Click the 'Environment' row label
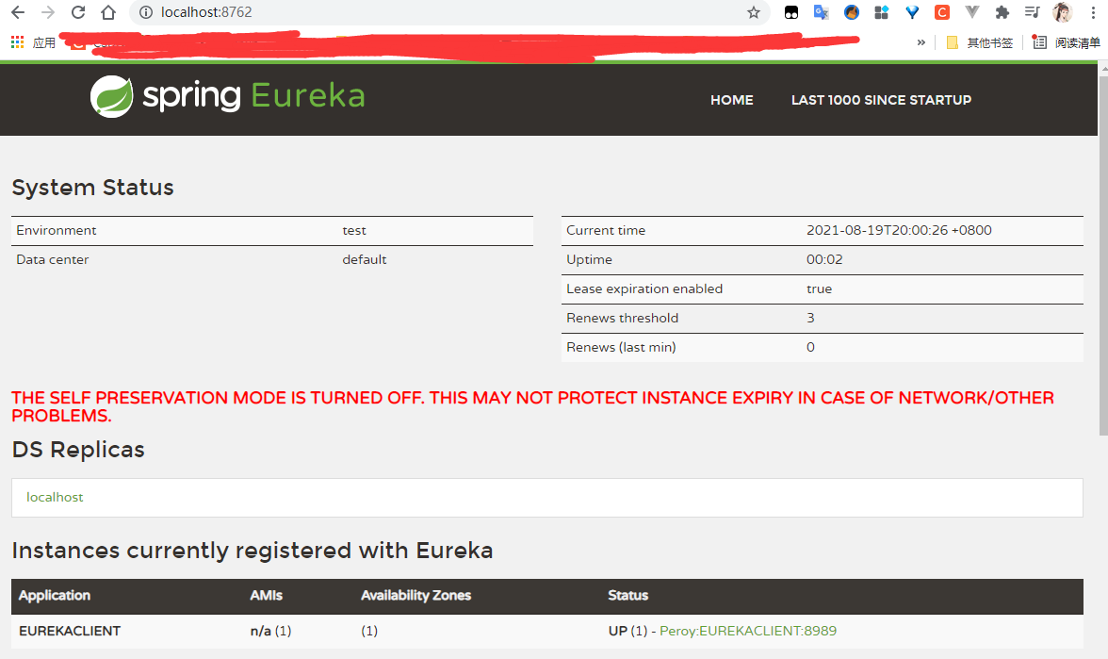The width and height of the screenshot is (1108, 659). (x=56, y=230)
